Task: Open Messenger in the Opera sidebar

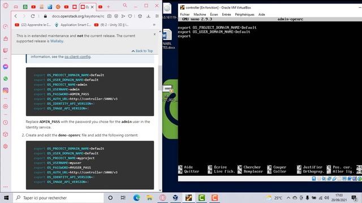Action: pos(6,67)
